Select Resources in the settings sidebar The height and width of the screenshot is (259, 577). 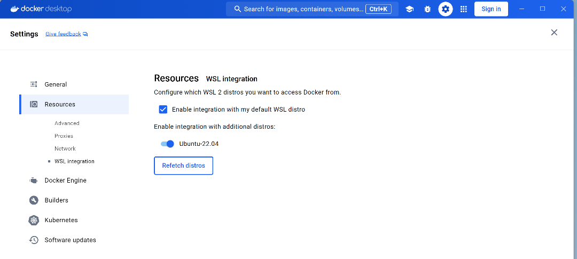tap(74, 105)
